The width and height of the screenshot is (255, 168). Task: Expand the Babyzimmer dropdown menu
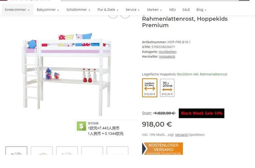point(48,10)
